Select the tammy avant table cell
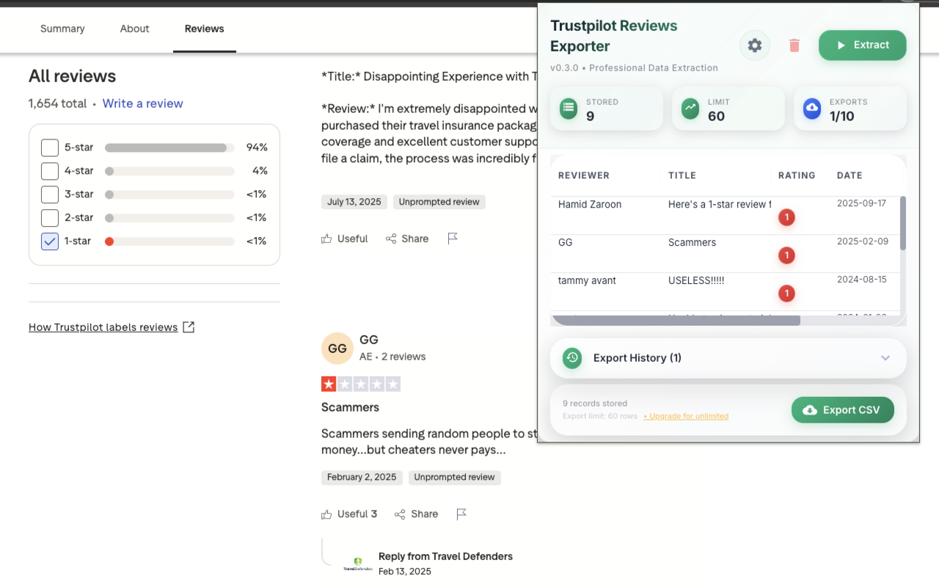The height and width of the screenshot is (587, 939). point(587,281)
